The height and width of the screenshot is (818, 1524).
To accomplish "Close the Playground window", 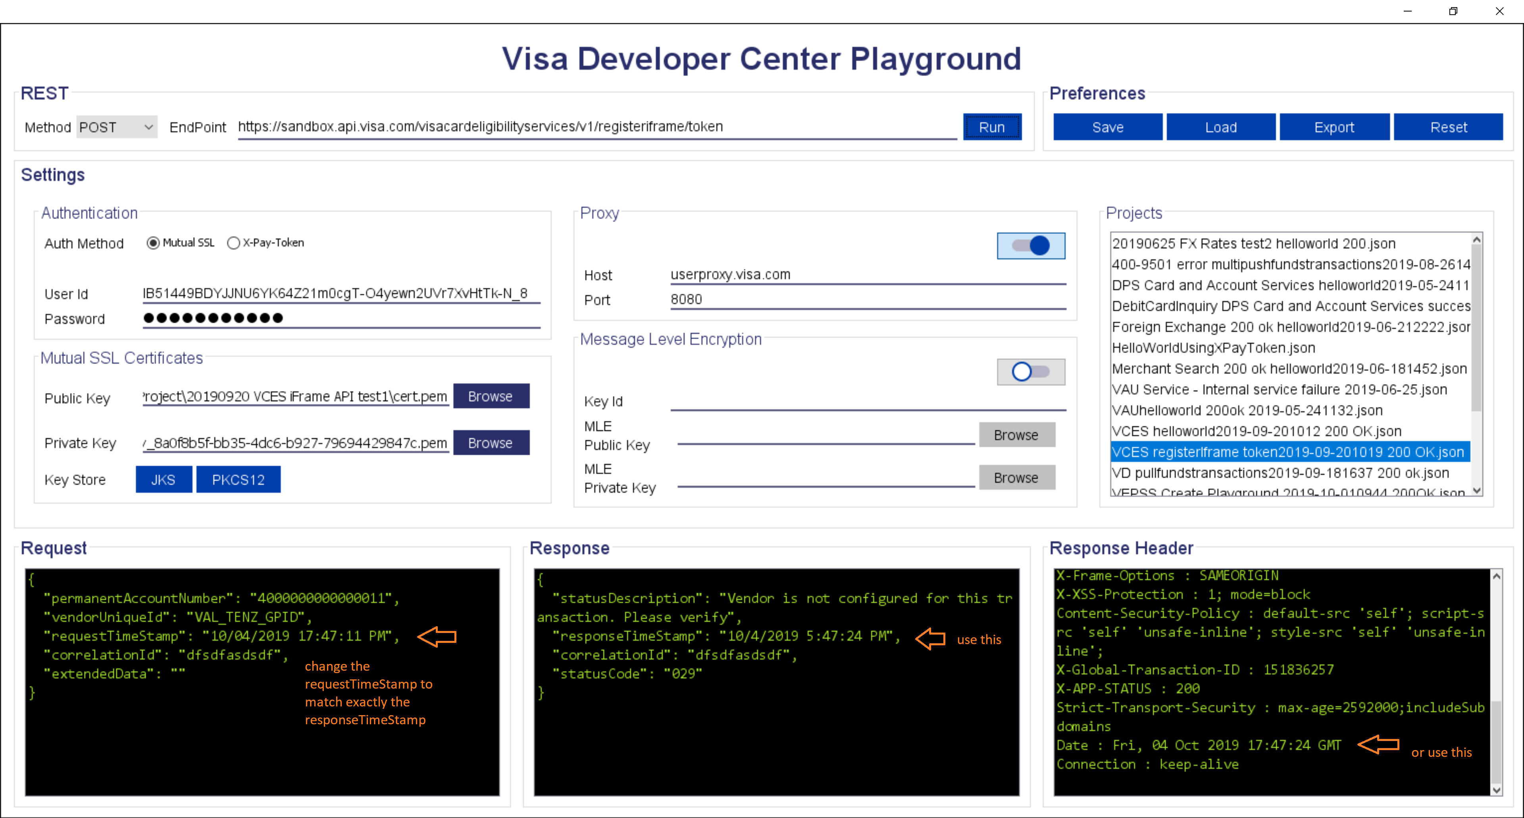I will [x=1499, y=11].
